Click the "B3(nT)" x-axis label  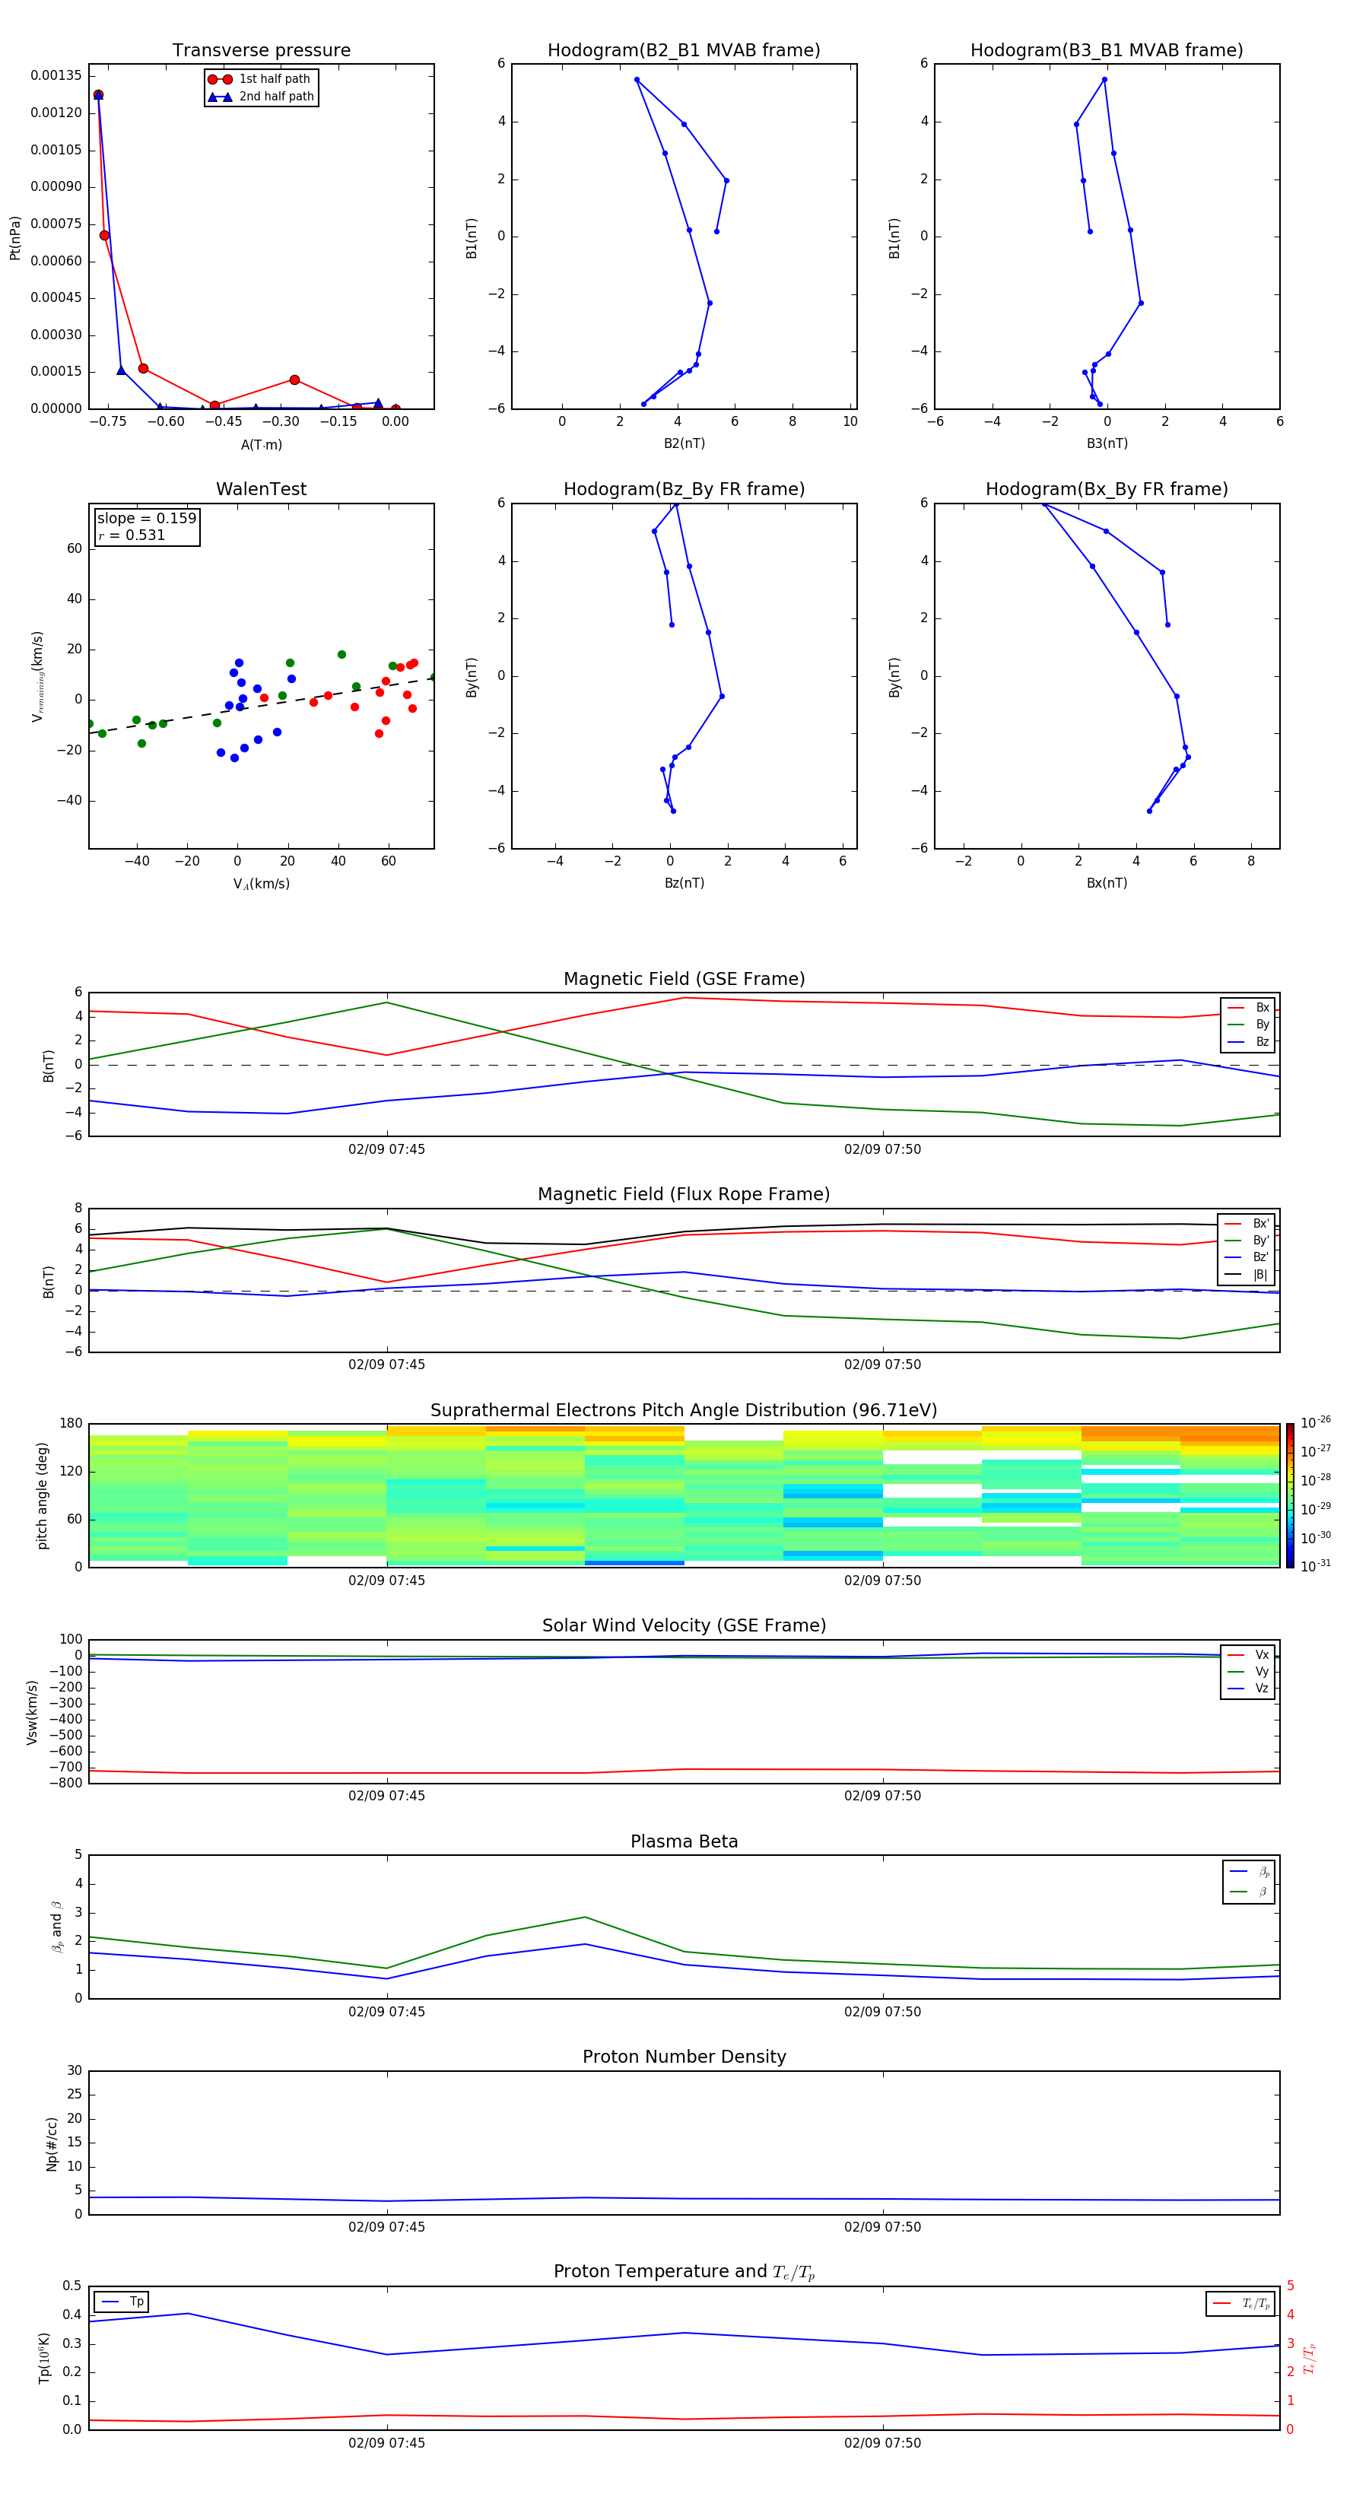(1107, 443)
